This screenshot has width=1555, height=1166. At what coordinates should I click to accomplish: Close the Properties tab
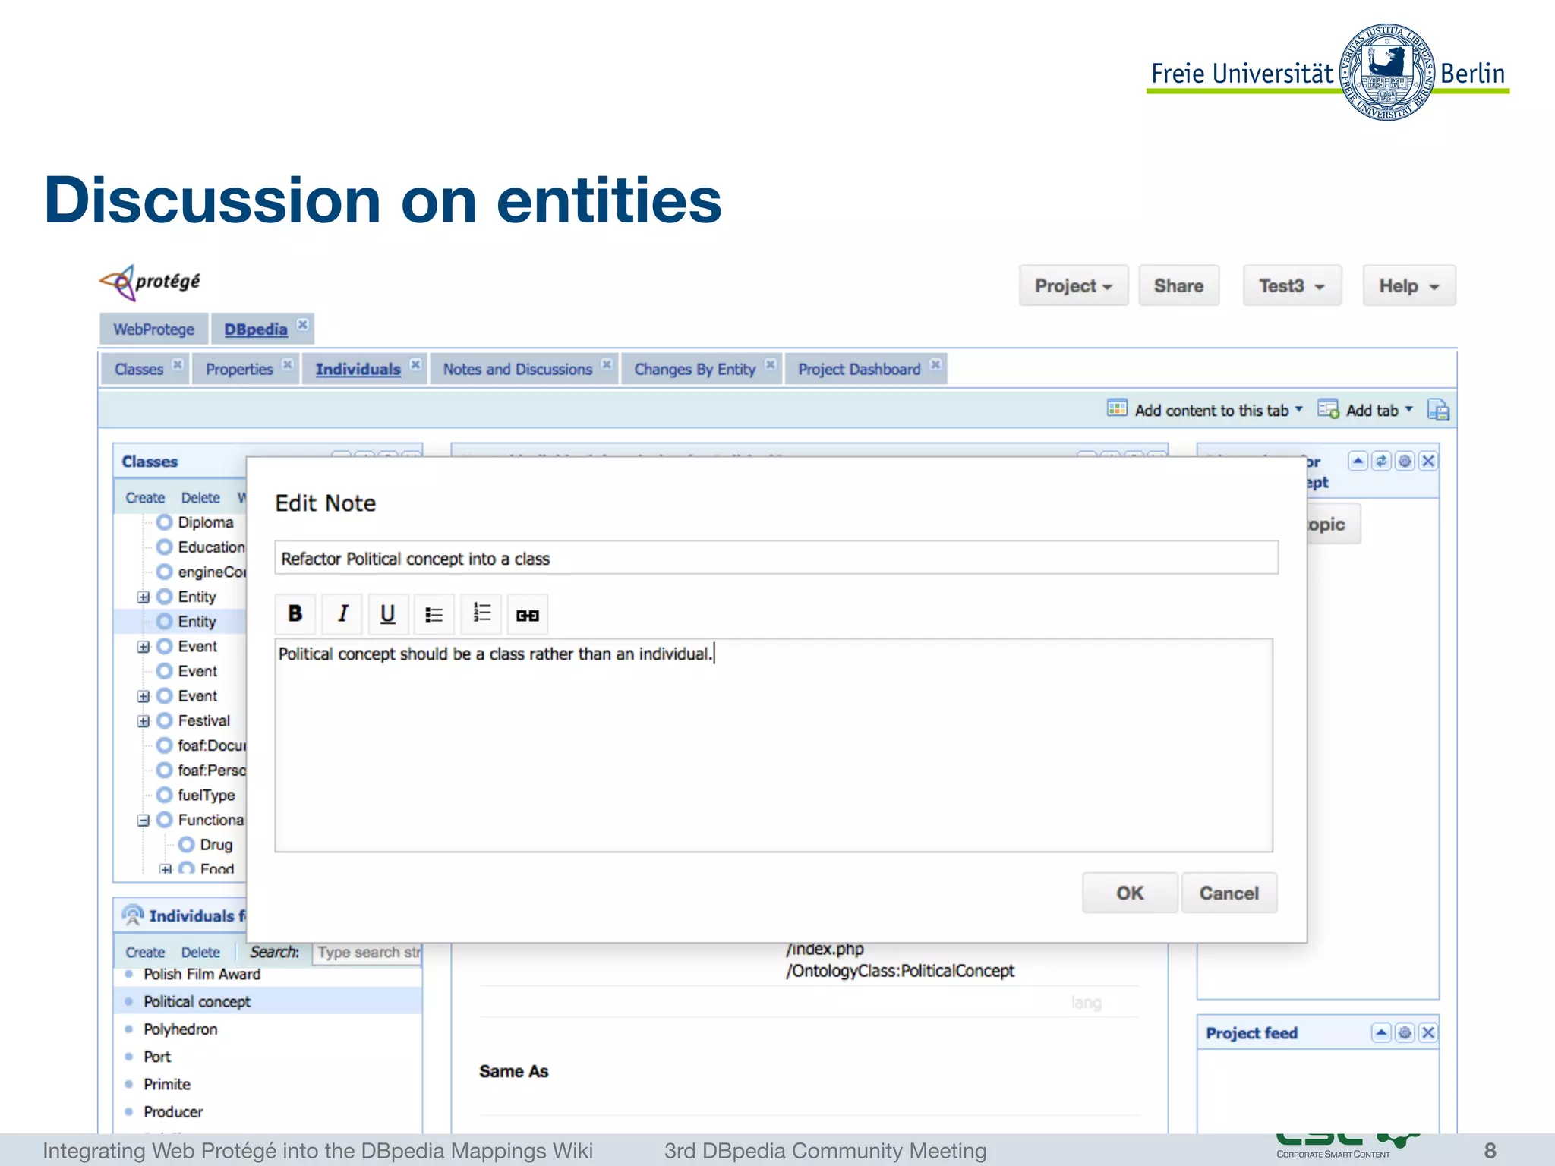287,364
